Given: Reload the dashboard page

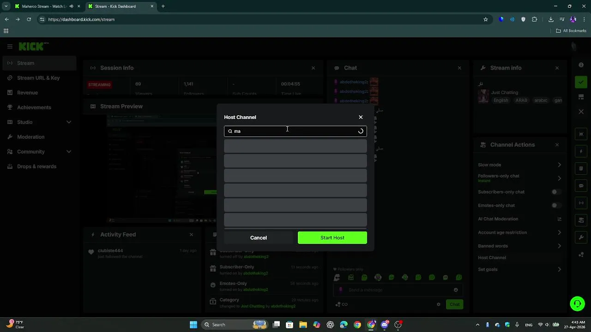Looking at the screenshot, I should tap(29, 19).
